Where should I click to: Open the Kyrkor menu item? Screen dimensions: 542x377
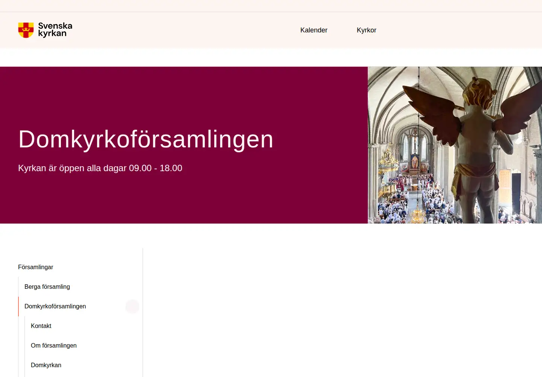[367, 30]
